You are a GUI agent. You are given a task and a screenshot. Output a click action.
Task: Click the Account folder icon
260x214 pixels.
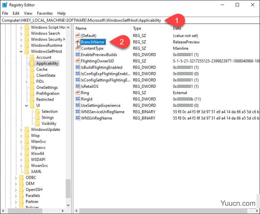32,57
